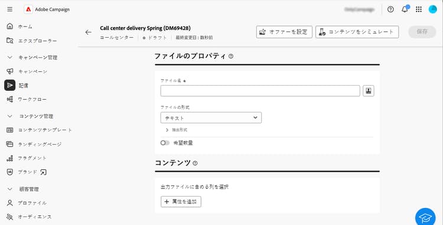
Task: Click the profiles person icon
Action: (9, 203)
